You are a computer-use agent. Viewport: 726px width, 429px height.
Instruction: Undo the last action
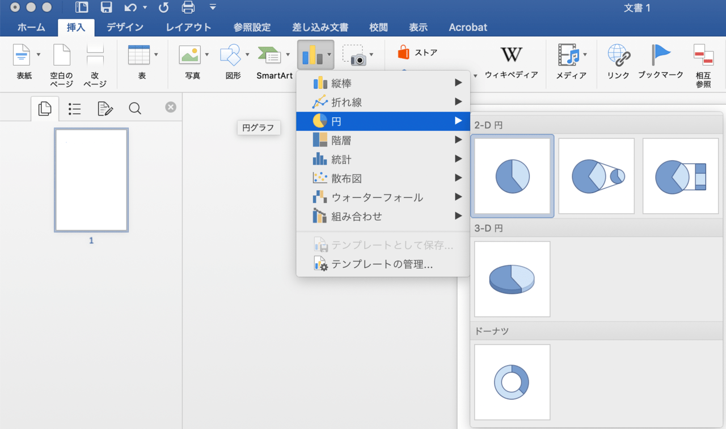coord(129,8)
